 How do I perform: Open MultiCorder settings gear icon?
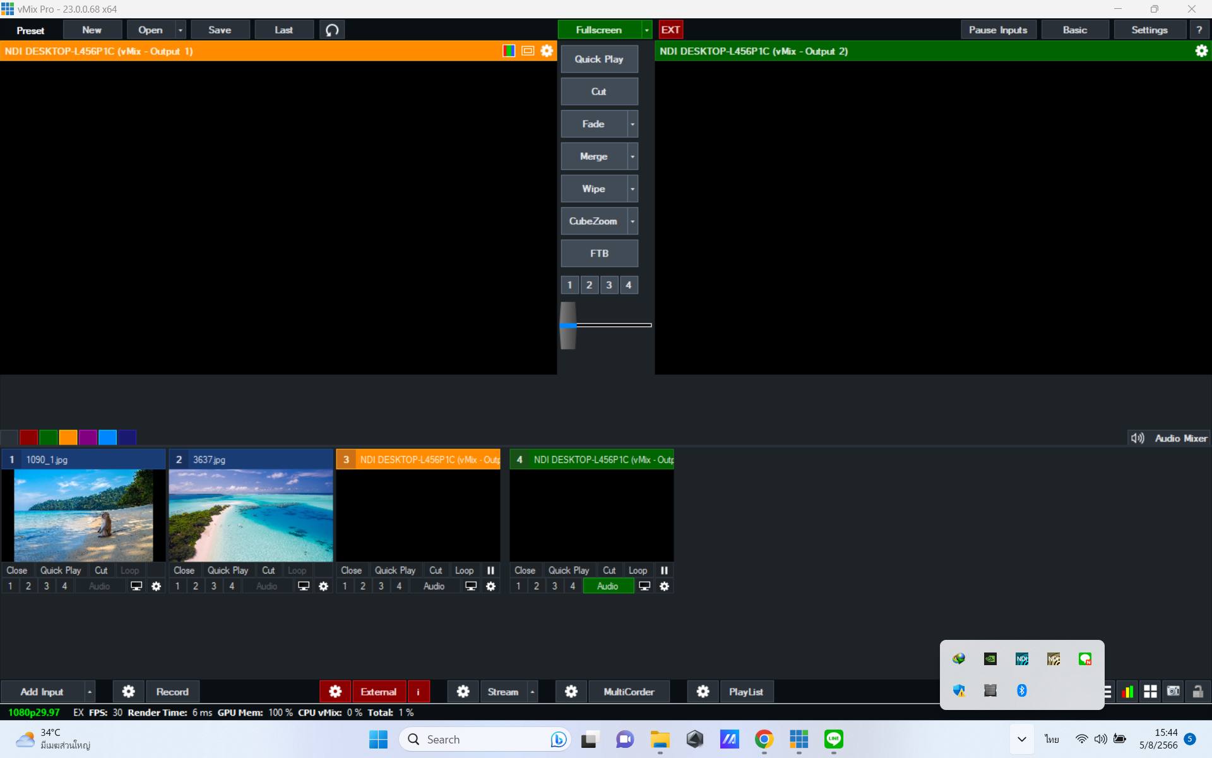(571, 692)
